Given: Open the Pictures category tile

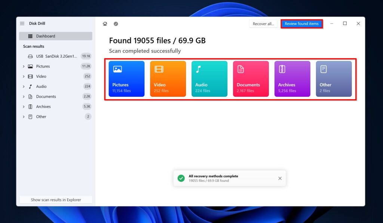Looking at the screenshot, I should [126, 78].
